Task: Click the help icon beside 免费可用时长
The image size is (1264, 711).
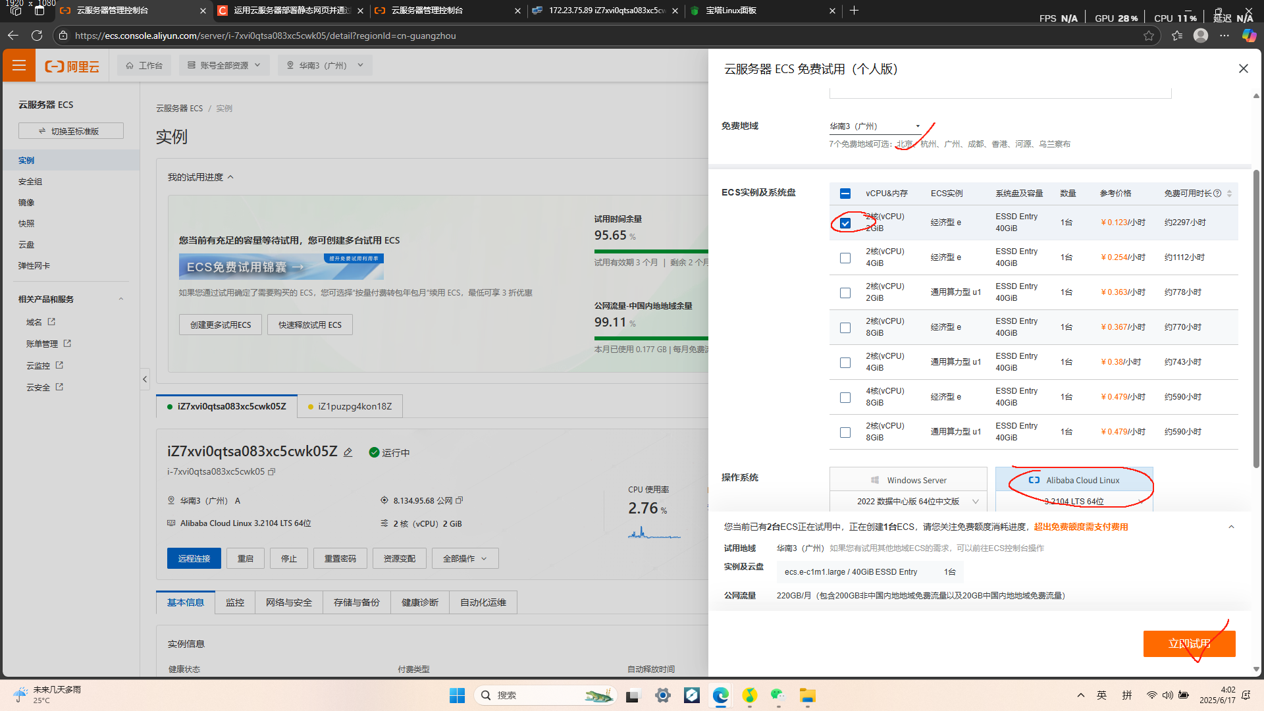Action: click(x=1217, y=194)
